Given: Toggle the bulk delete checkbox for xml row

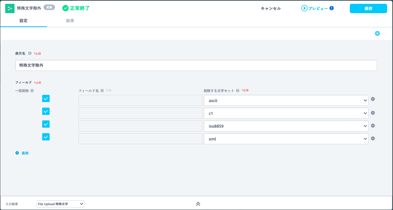Looking at the screenshot, I should pos(46,137).
